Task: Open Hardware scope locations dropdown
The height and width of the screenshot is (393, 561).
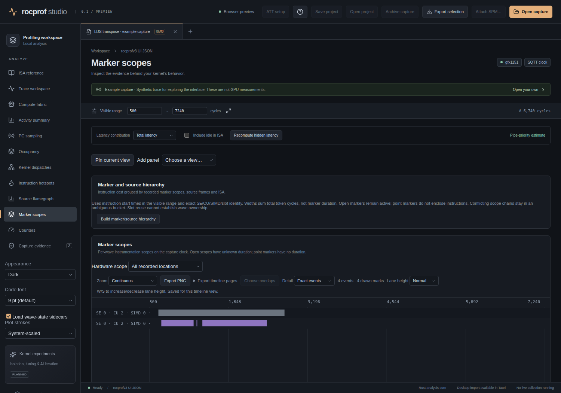Action: [x=165, y=266]
